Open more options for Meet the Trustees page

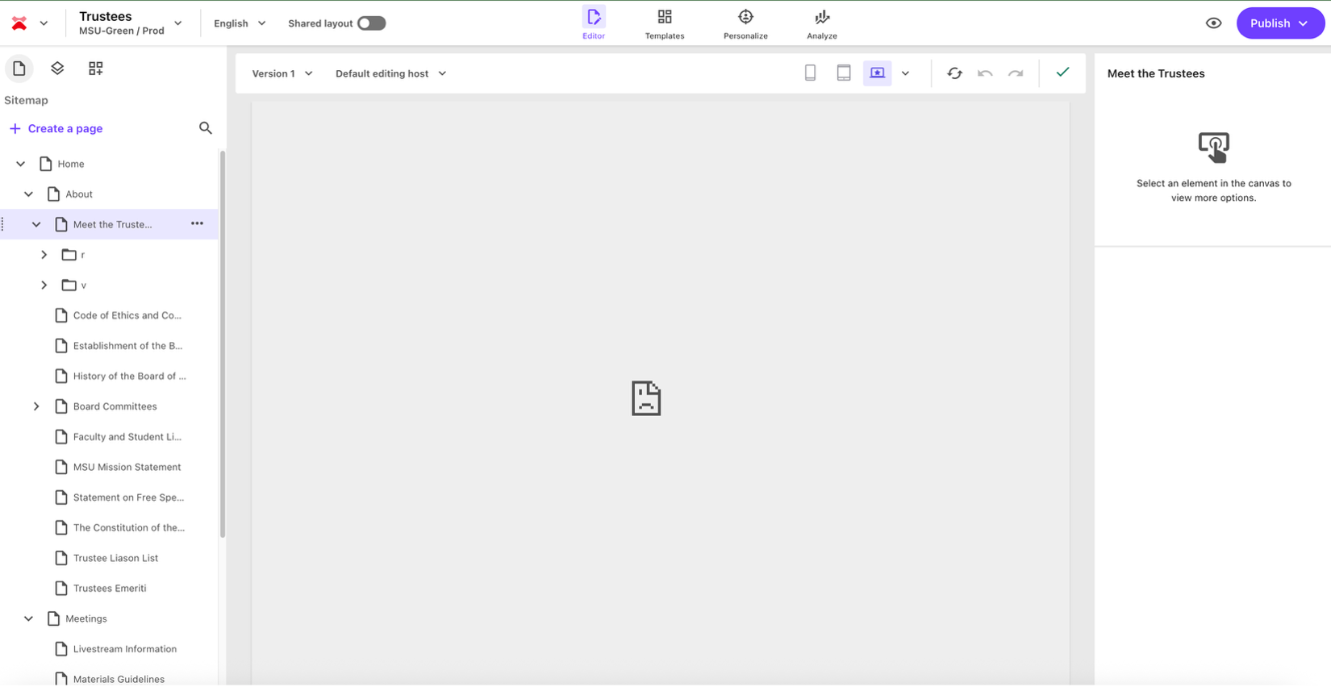coord(197,224)
